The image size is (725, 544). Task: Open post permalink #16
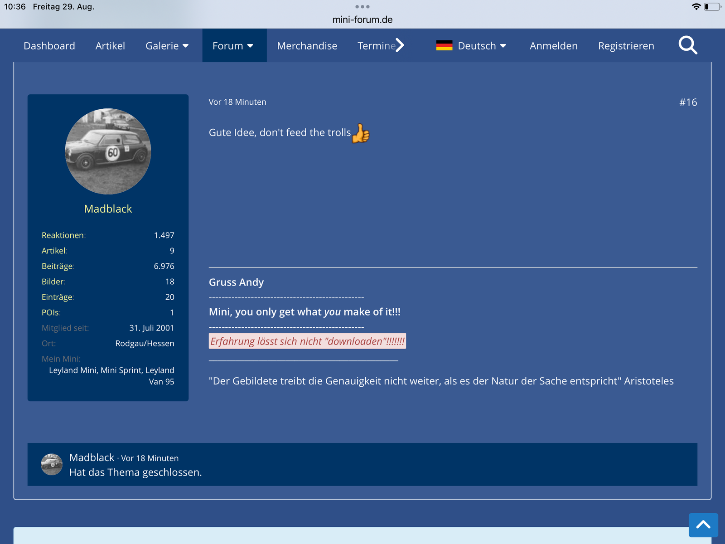point(688,102)
